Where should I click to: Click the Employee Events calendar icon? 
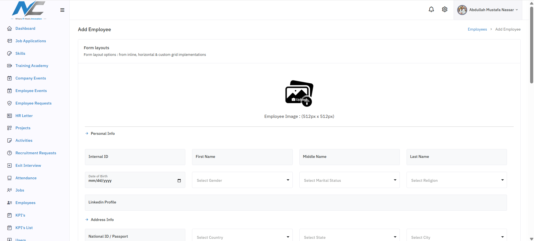coord(9,91)
